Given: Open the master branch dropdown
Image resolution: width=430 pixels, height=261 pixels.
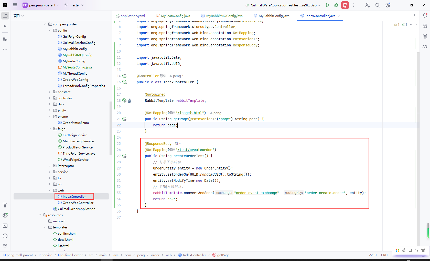Looking at the screenshot, I should pyautogui.click(x=74, y=5).
